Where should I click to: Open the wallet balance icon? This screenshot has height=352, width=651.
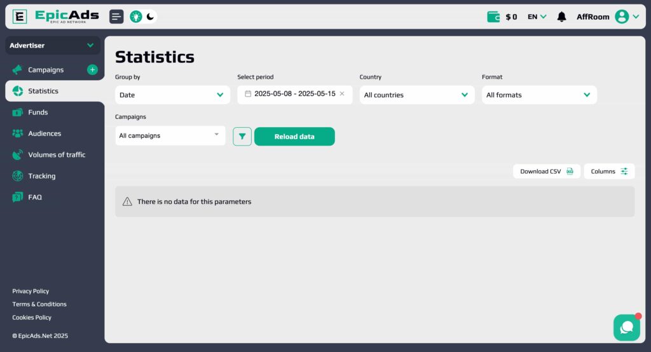coord(493,17)
